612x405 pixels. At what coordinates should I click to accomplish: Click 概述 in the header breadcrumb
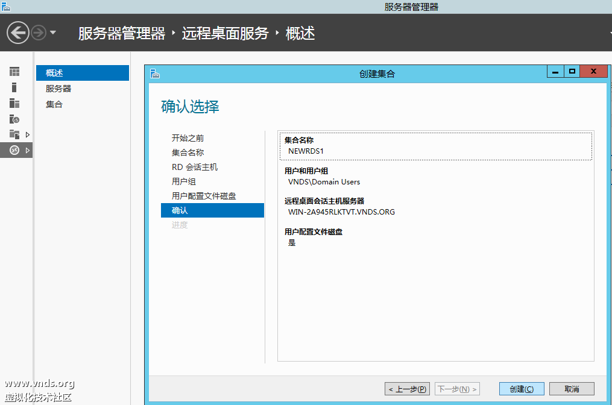300,33
